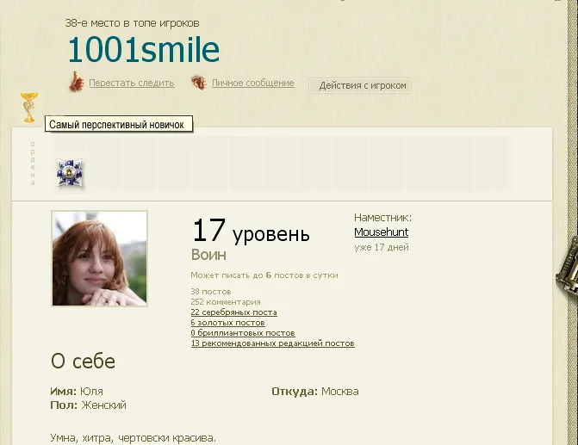The image size is (578, 445).
Task: Click the 1001smile username heading
Action: 143,51
